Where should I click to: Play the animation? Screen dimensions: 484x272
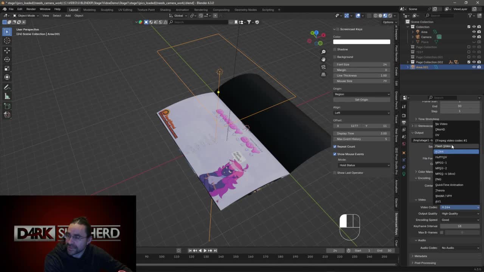(205, 250)
